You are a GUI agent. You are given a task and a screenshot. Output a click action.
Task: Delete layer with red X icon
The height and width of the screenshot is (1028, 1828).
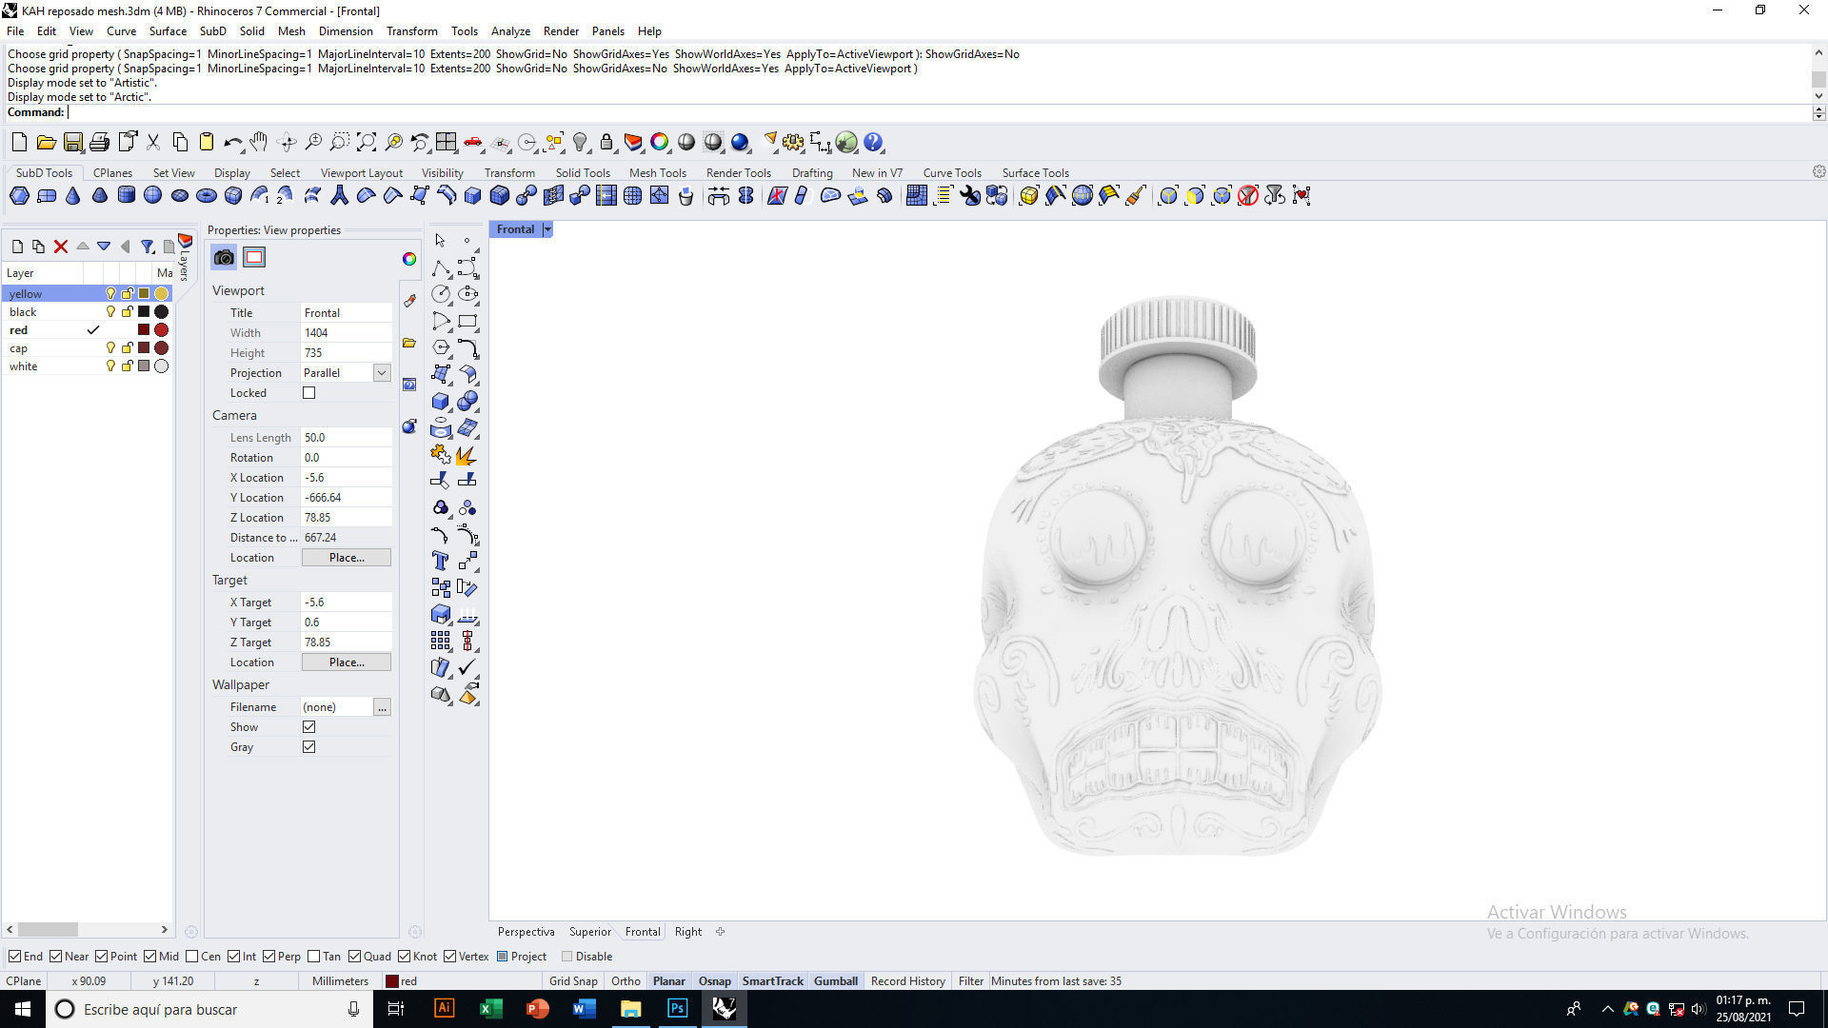click(61, 247)
